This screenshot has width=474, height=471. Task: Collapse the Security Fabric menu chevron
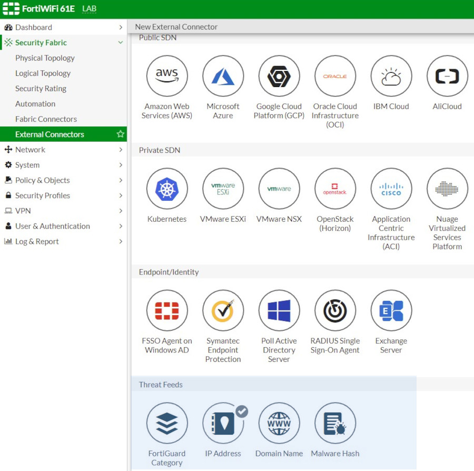point(121,42)
